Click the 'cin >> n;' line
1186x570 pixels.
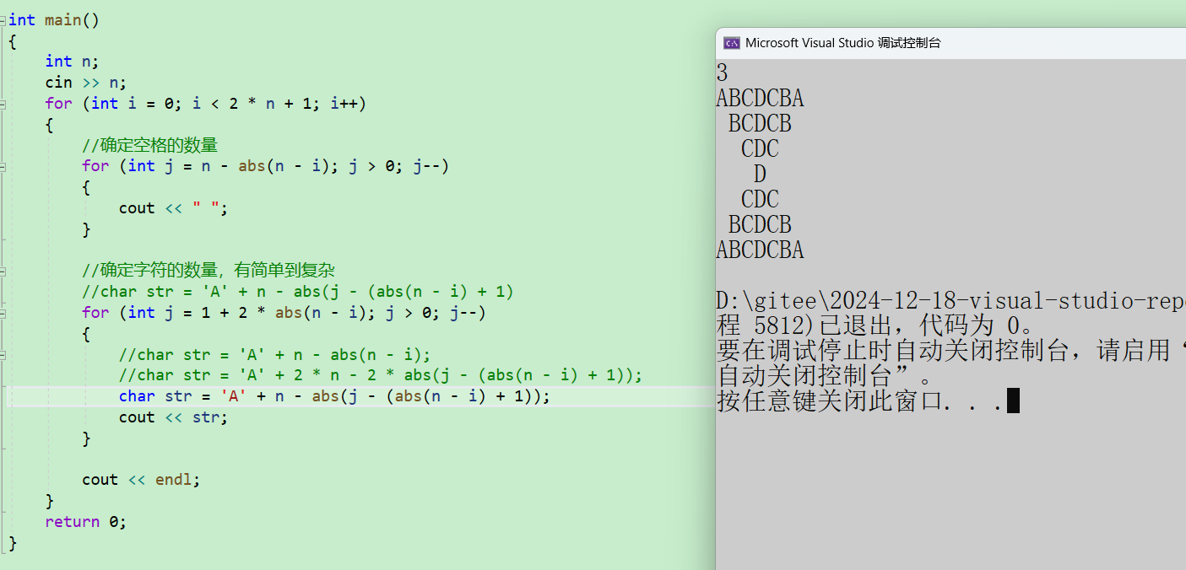[85, 83]
